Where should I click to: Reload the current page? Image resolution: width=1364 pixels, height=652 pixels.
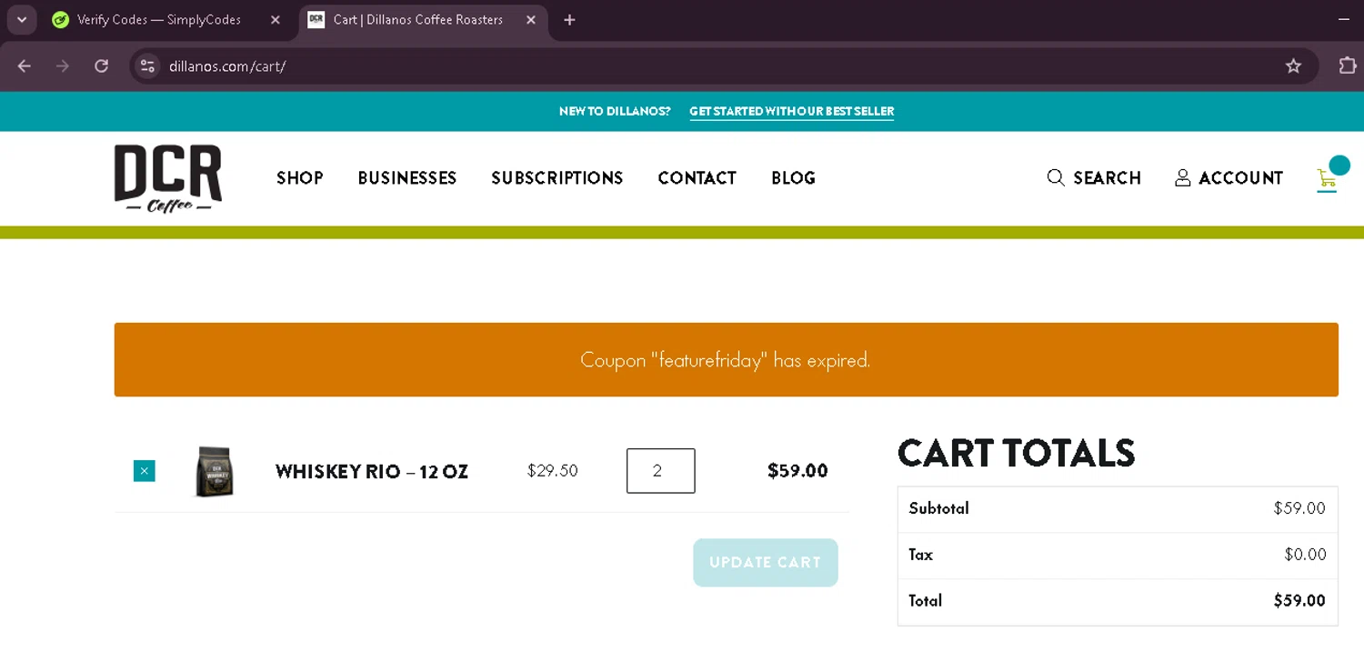[102, 65]
